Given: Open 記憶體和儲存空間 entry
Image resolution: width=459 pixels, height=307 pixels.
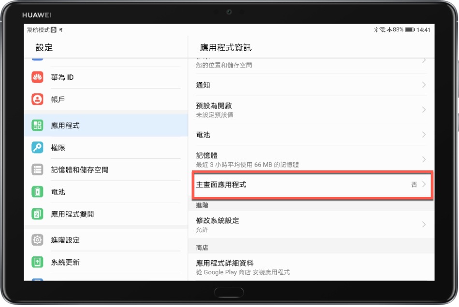Looking at the screenshot, I should 106,170.
